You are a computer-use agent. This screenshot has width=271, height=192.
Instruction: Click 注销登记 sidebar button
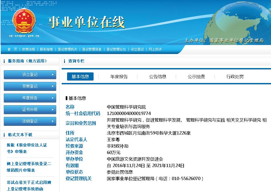30,121
